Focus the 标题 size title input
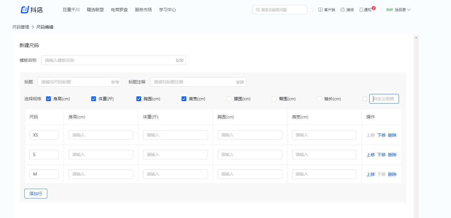451x218 pixels. point(79,82)
